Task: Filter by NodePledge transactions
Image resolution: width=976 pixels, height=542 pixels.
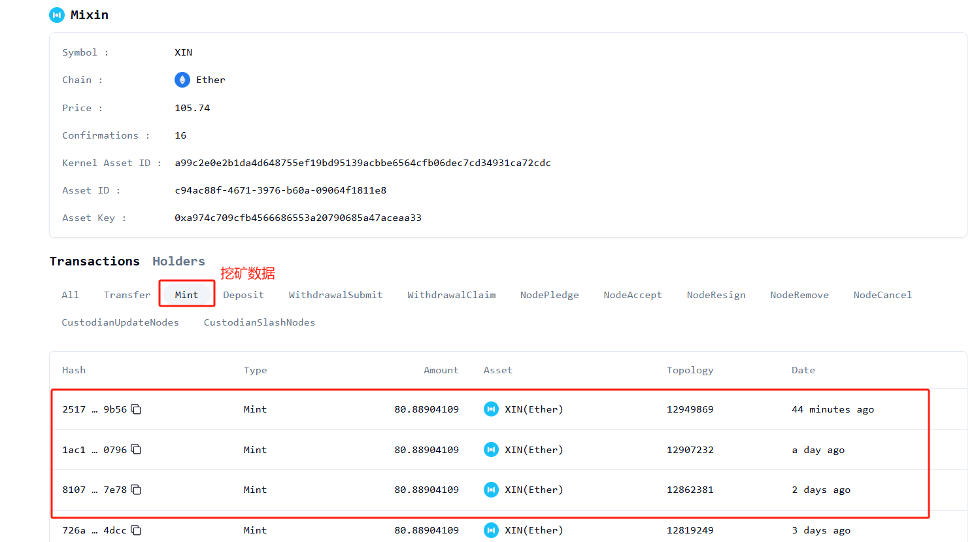Action: [549, 295]
